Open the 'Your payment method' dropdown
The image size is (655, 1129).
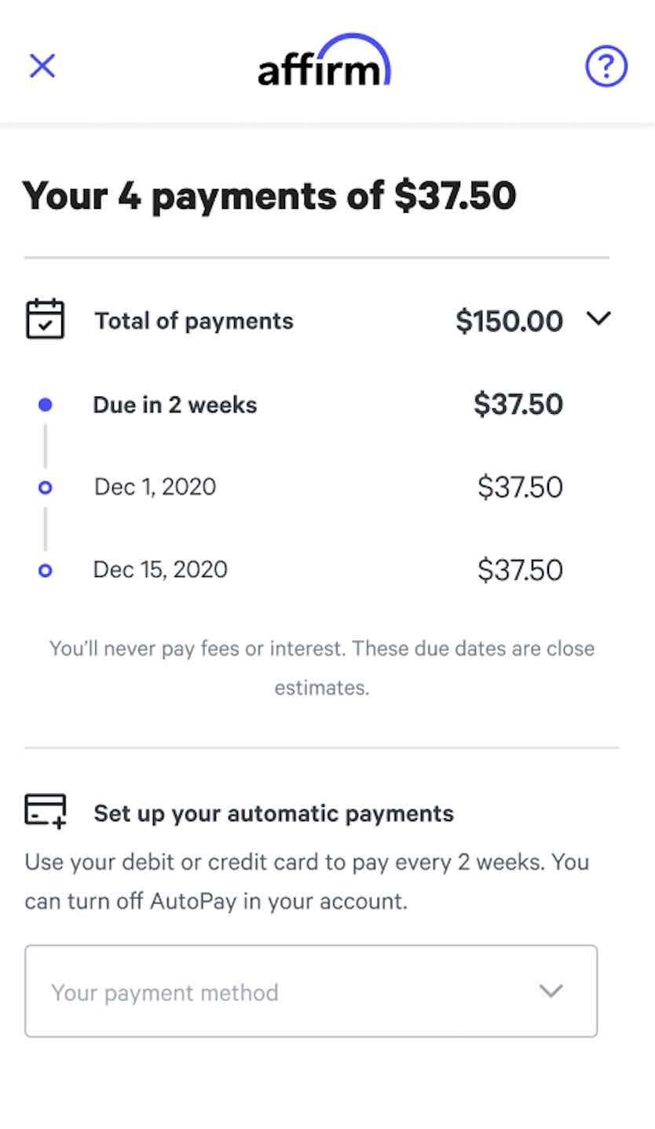coord(550,991)
